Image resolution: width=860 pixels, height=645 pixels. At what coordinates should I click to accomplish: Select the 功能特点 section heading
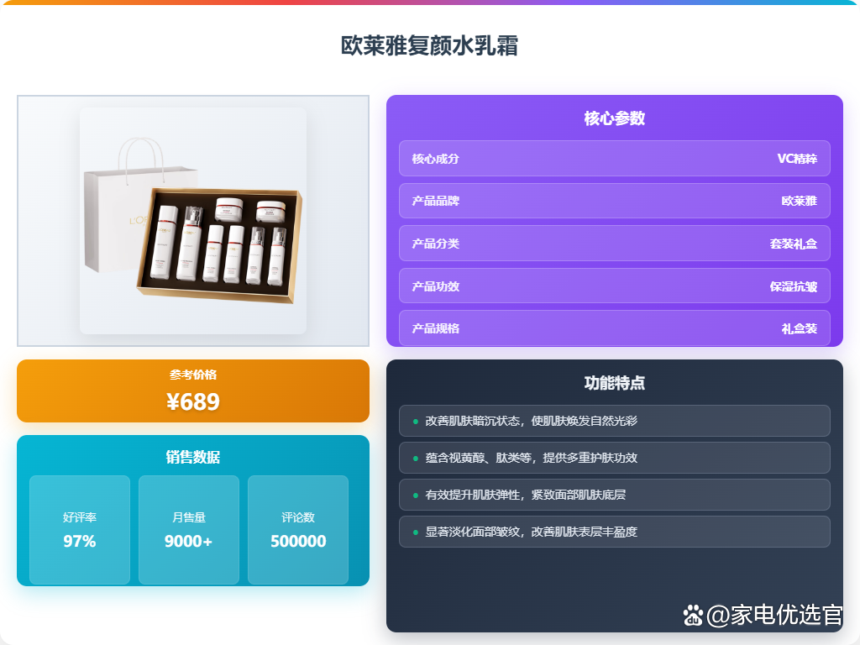[614, 383]
